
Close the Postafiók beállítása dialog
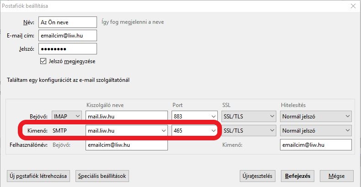(353, 6)
